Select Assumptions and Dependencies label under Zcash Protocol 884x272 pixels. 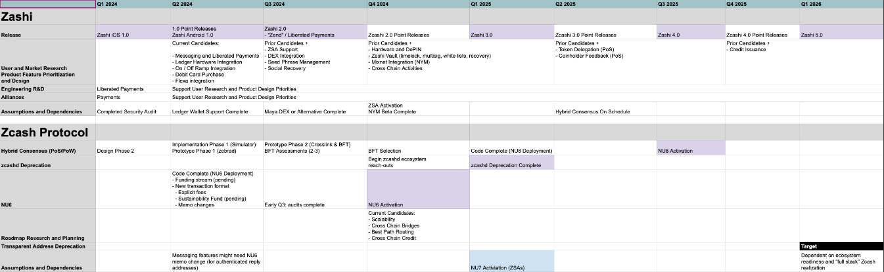coord(48,261)
